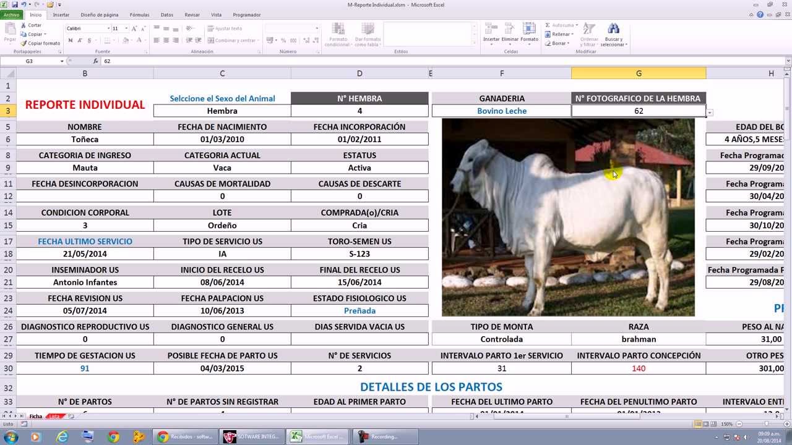The width and height of the screenshot is (792, 445).
Task: Click the insert function fx button
Action: coord(95,61)
